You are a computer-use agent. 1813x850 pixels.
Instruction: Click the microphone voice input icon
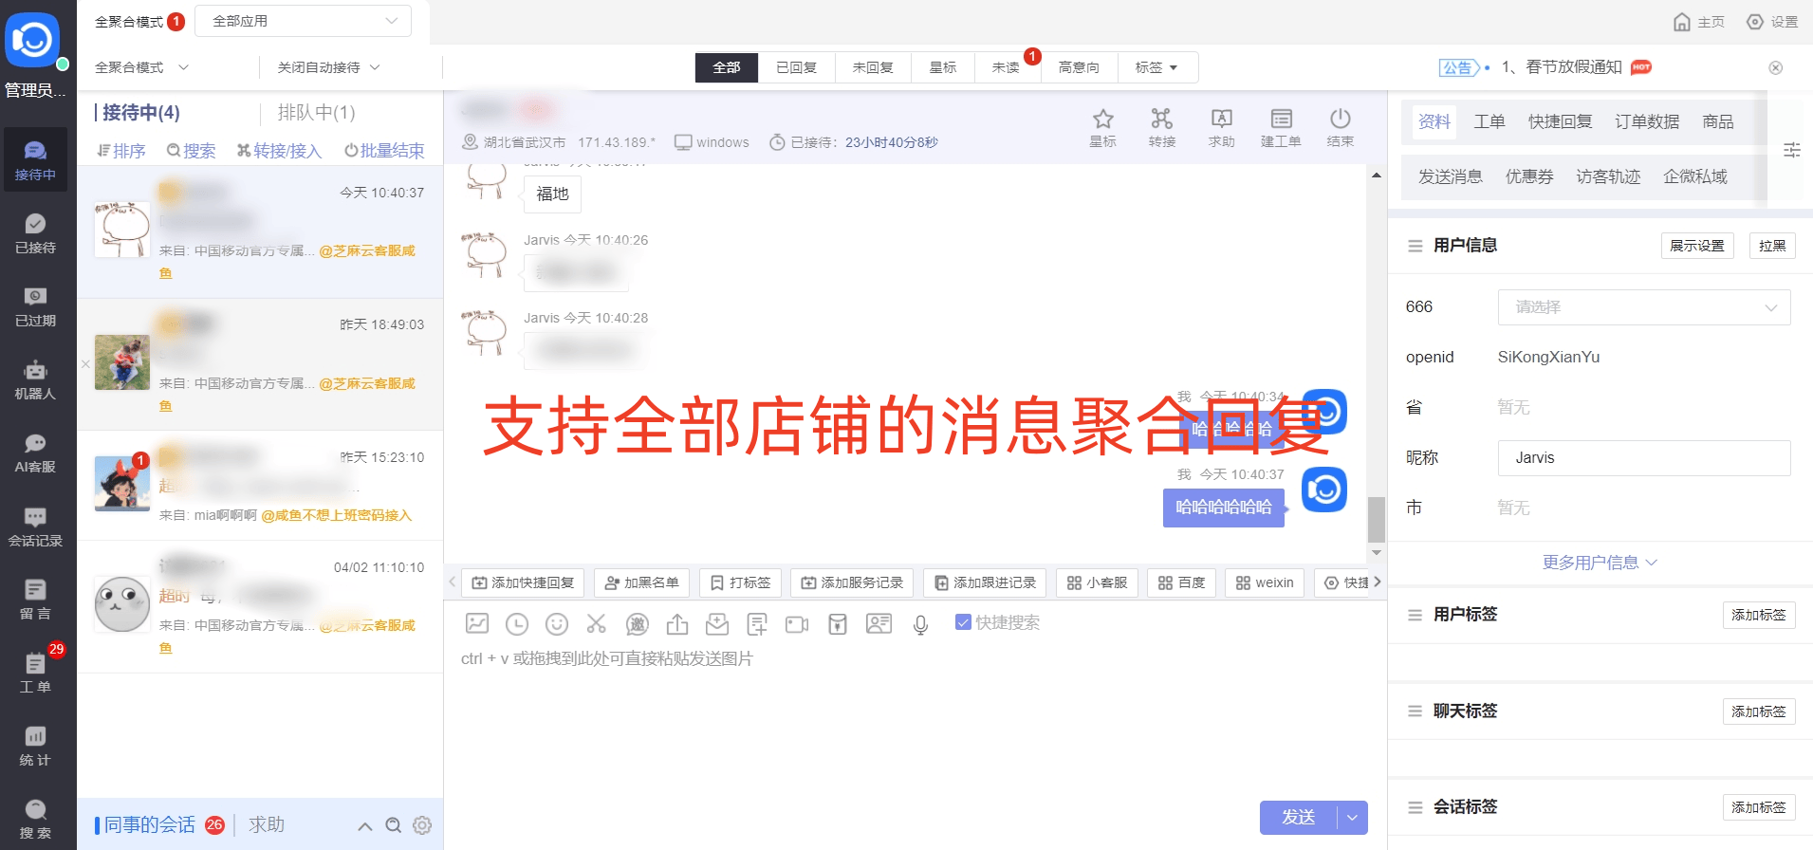click(x=919, y=624)
